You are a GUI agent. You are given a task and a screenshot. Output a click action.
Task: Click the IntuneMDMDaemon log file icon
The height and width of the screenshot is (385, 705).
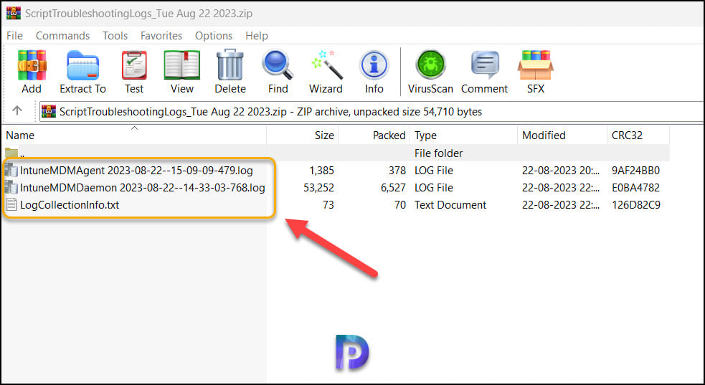pos(11,188)
